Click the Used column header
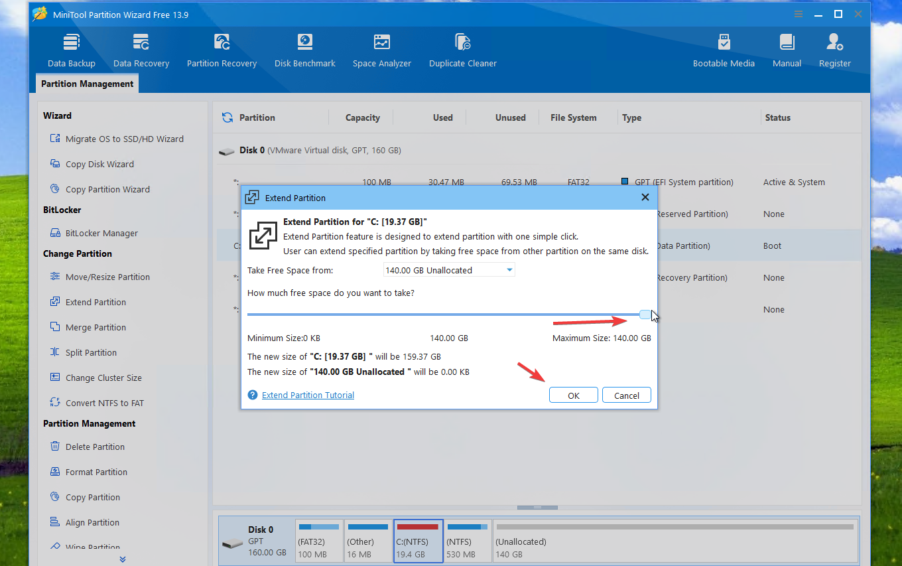 click(442, 117)
